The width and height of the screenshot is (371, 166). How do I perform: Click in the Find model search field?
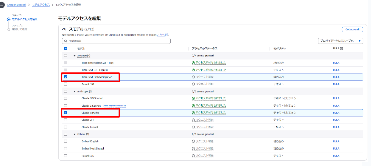point(116,41)
